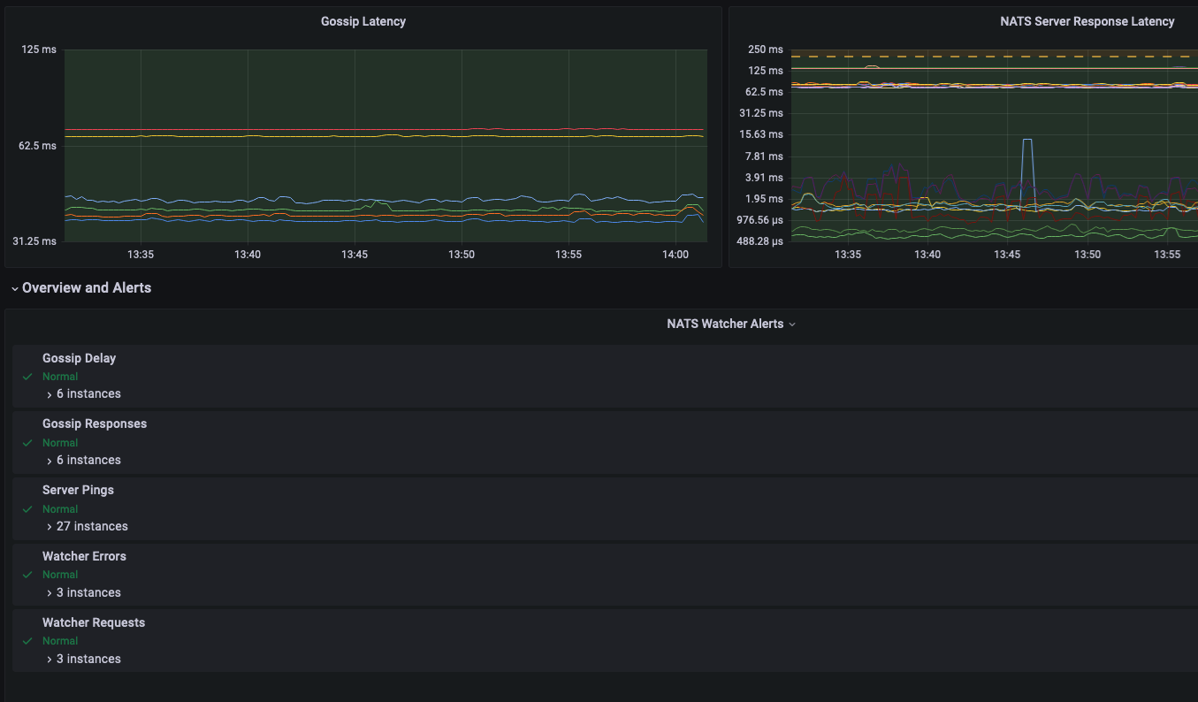Expand Watcher Requests 3 instances
Screen dimensions: 1198x702
83,659
